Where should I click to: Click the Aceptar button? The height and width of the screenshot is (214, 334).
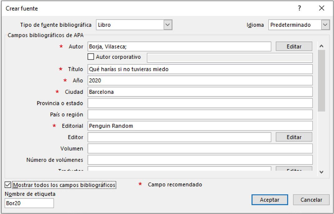coord(270,200)
